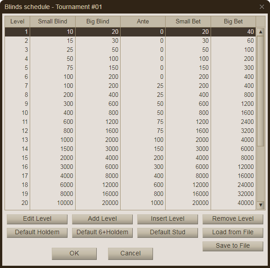The image size is (270, 268).
Task: Click Save to File button
Action: click(233, 246)
